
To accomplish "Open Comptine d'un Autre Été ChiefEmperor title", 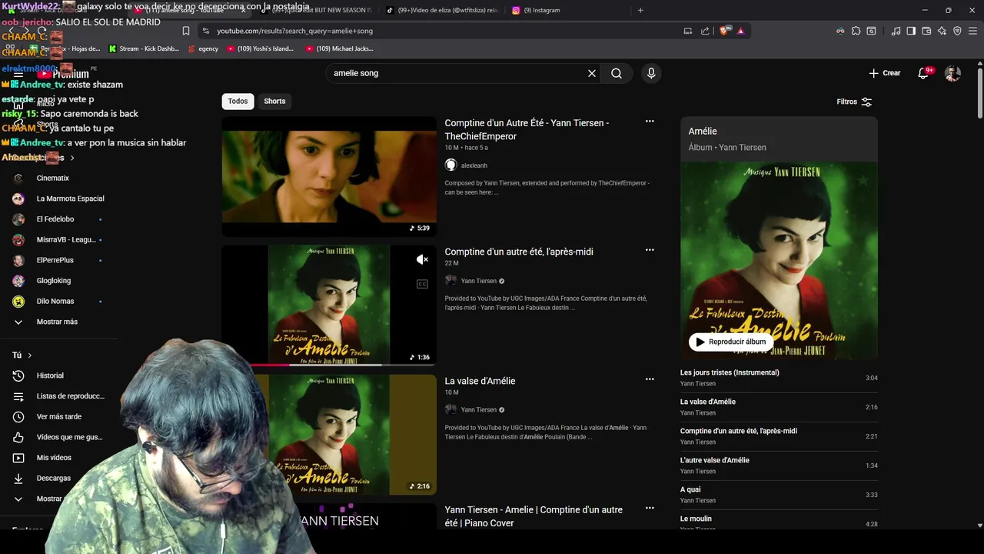I will tap(527, 129).
